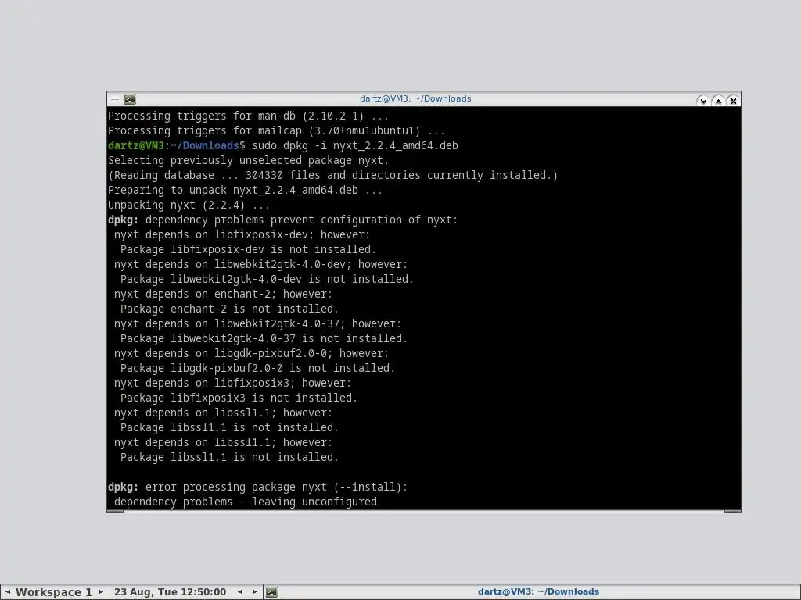Maximize terminal with up-arrow title button
Viewport: 801px width, 600px height.
coord(718,101)
